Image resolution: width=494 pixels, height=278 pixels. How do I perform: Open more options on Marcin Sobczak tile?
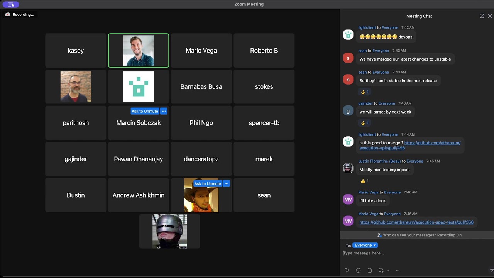(164, 111)
